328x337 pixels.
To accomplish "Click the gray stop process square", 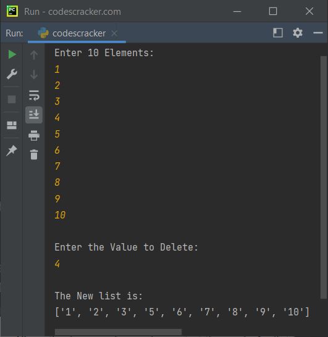I will [x=12, y=99].
